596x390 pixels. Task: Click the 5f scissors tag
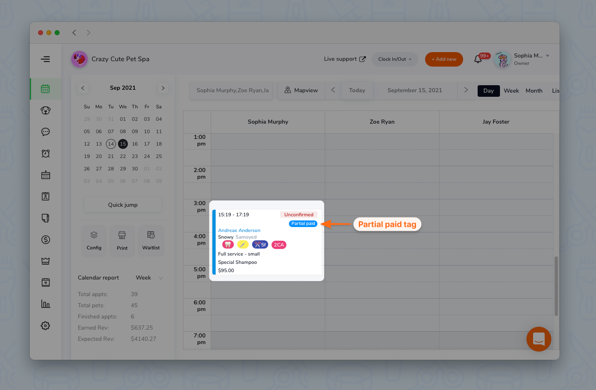pyautogui.click(x=260, y=245)
